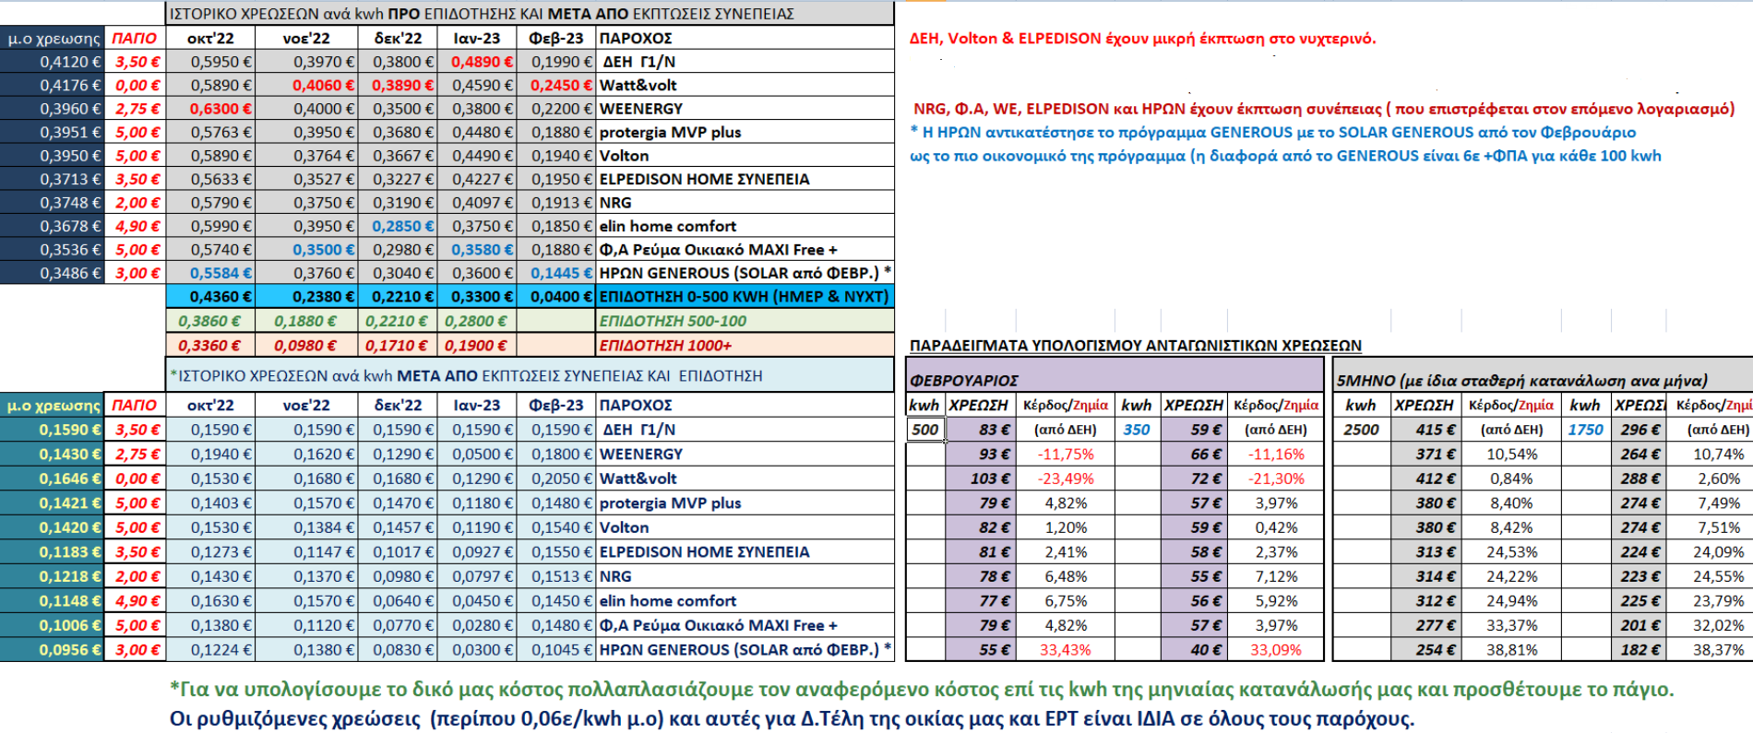The image size is (1753, 733).
Task: Select the 0,4176 € average charge cell
Action: pos(53,85)
